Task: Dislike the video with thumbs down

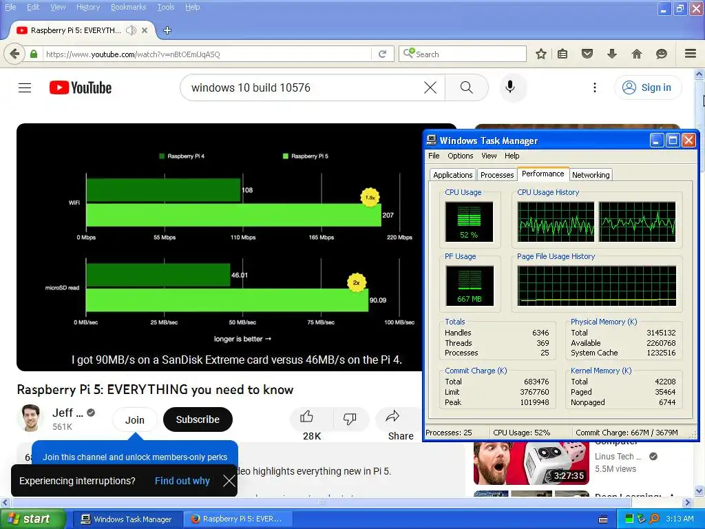Action: coord(350,418)
